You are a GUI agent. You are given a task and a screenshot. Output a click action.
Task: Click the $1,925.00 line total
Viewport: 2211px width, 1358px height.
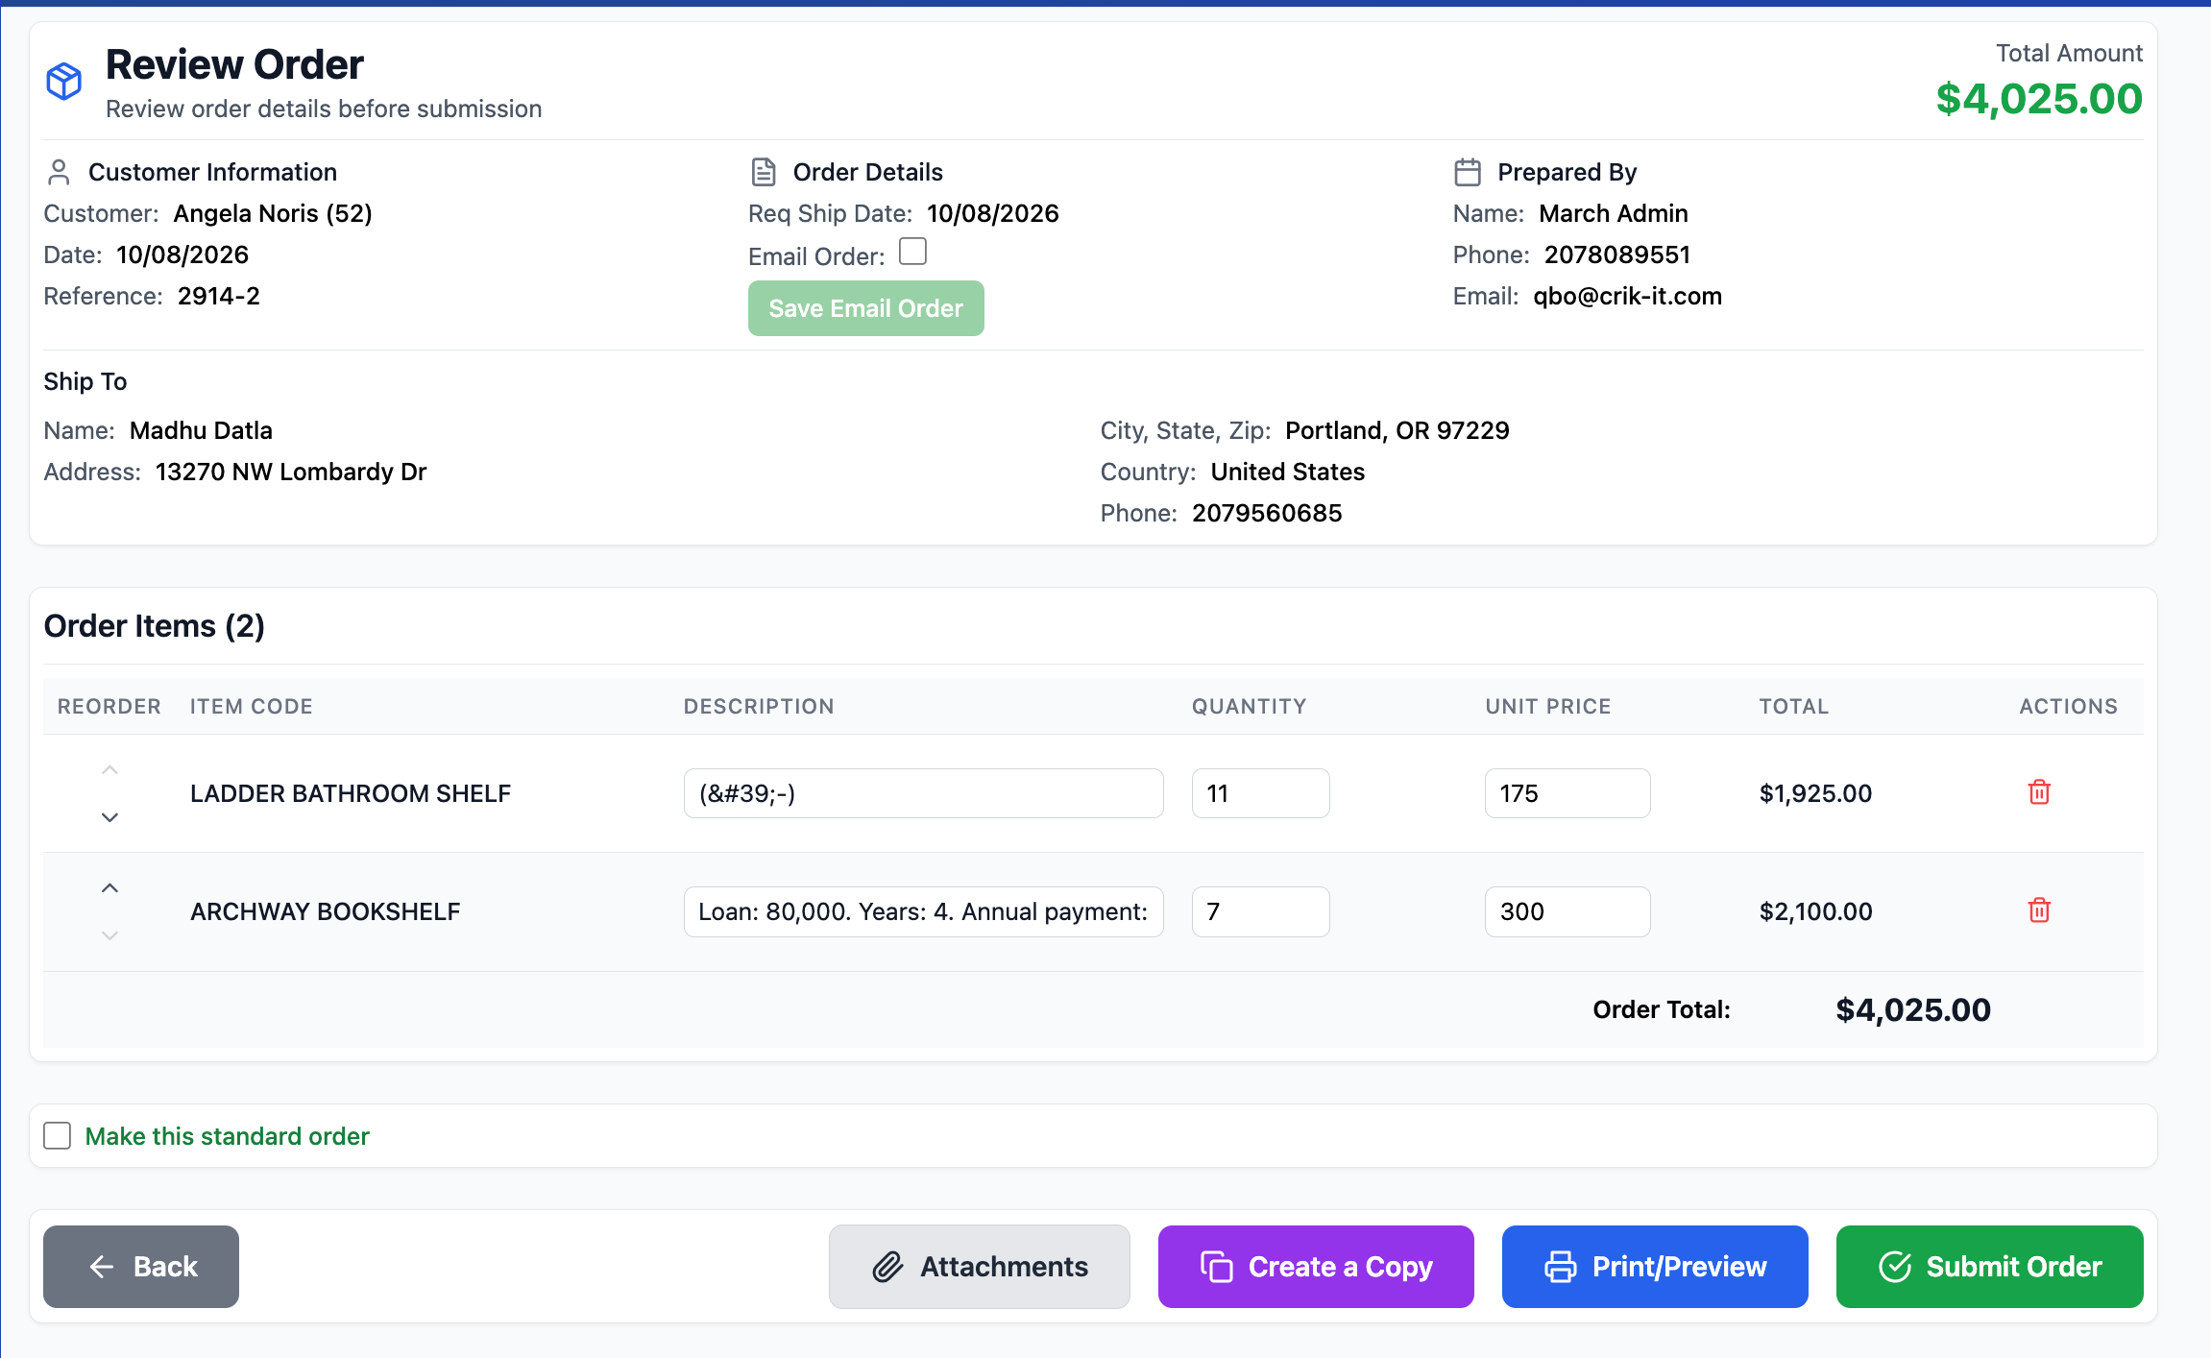(1815, 793)
